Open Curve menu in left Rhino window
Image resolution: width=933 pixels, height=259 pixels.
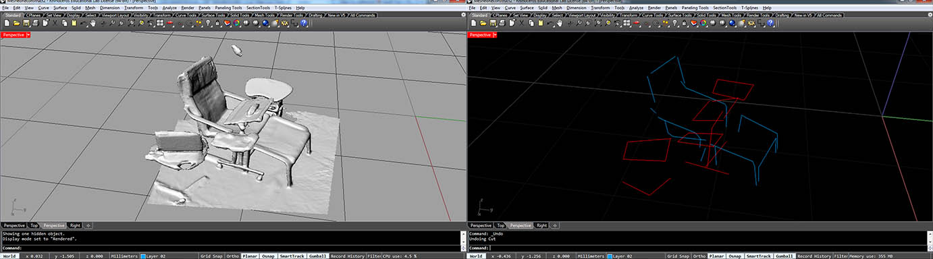(x=43, y=8)
